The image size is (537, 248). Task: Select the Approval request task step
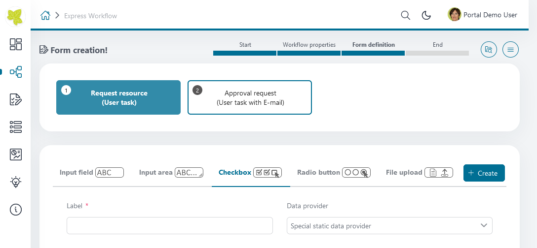pos(250,97)
